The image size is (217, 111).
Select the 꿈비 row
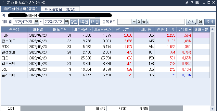(x=105, y=69)
